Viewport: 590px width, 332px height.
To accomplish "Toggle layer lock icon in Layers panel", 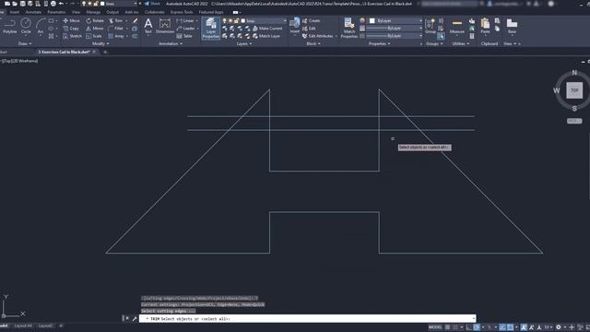I will pos(237,20).
